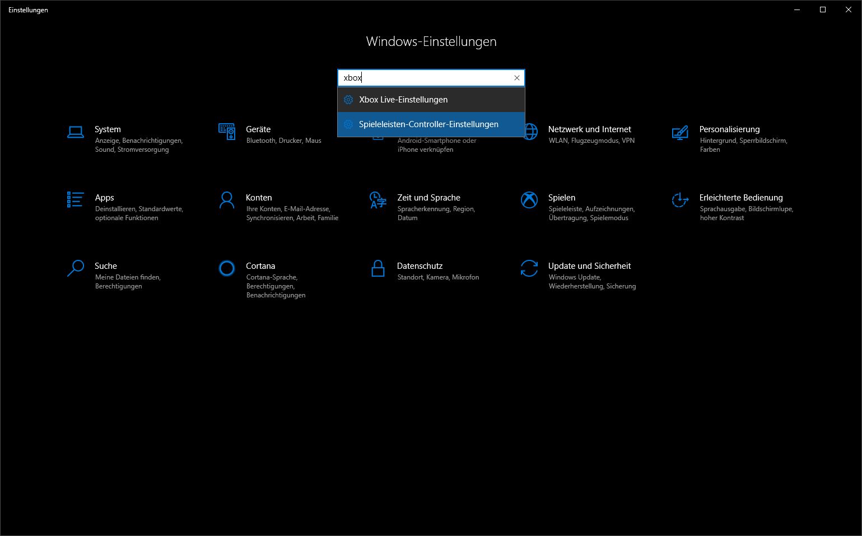Minimize the Einstellungen window
Viewport: 862px width, 536px height.
797,10
